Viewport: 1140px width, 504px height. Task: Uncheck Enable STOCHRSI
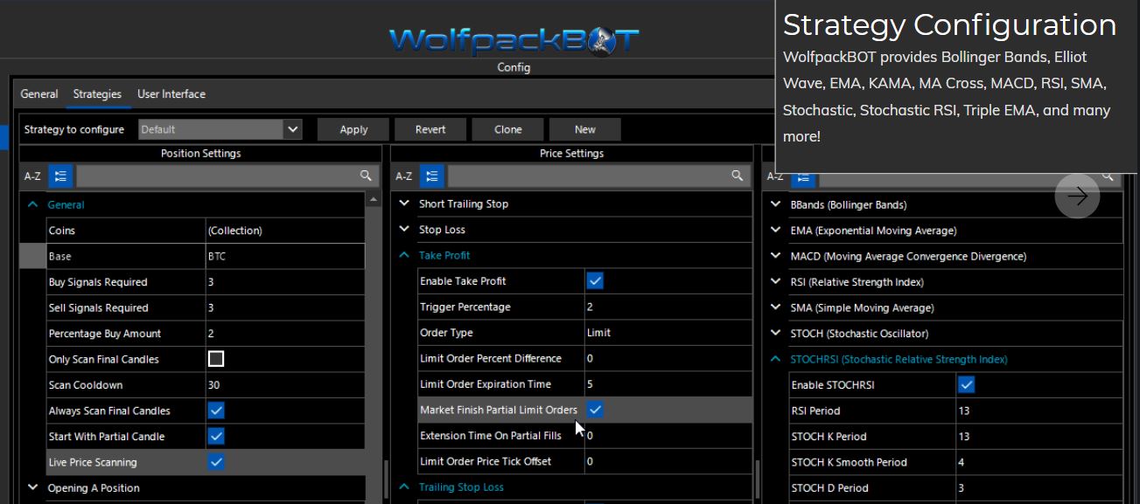point(966,385)
